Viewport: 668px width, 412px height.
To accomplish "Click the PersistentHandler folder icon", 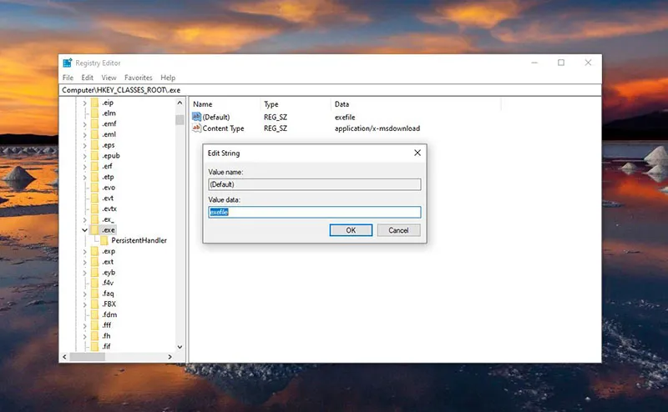I will 104,240.
